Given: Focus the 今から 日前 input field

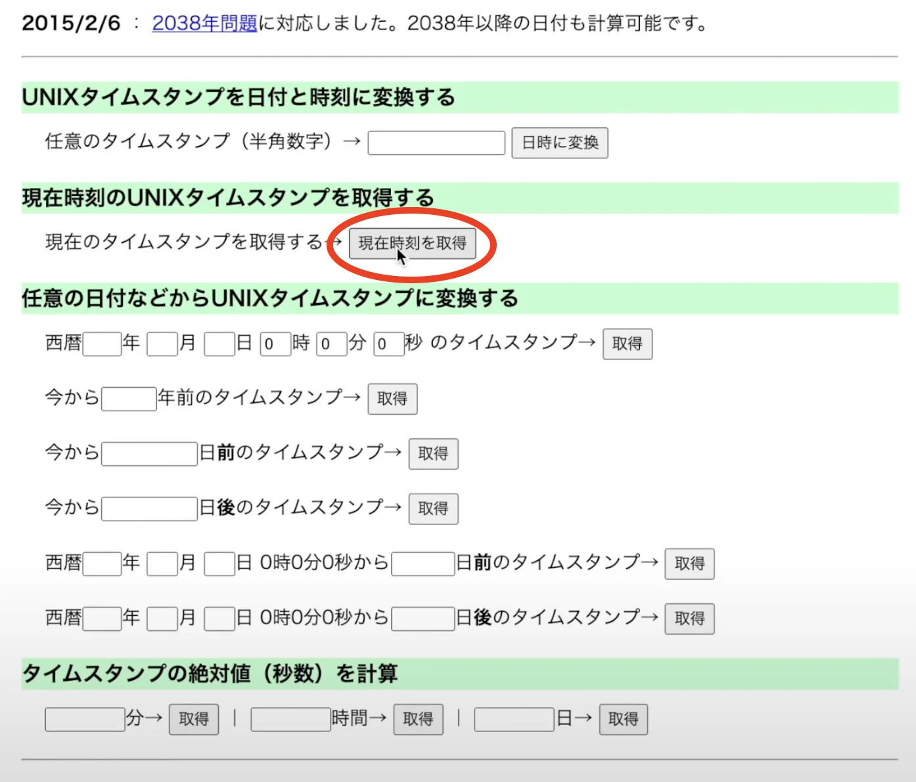Looking at the screenshot, I should tap(149, 454).
